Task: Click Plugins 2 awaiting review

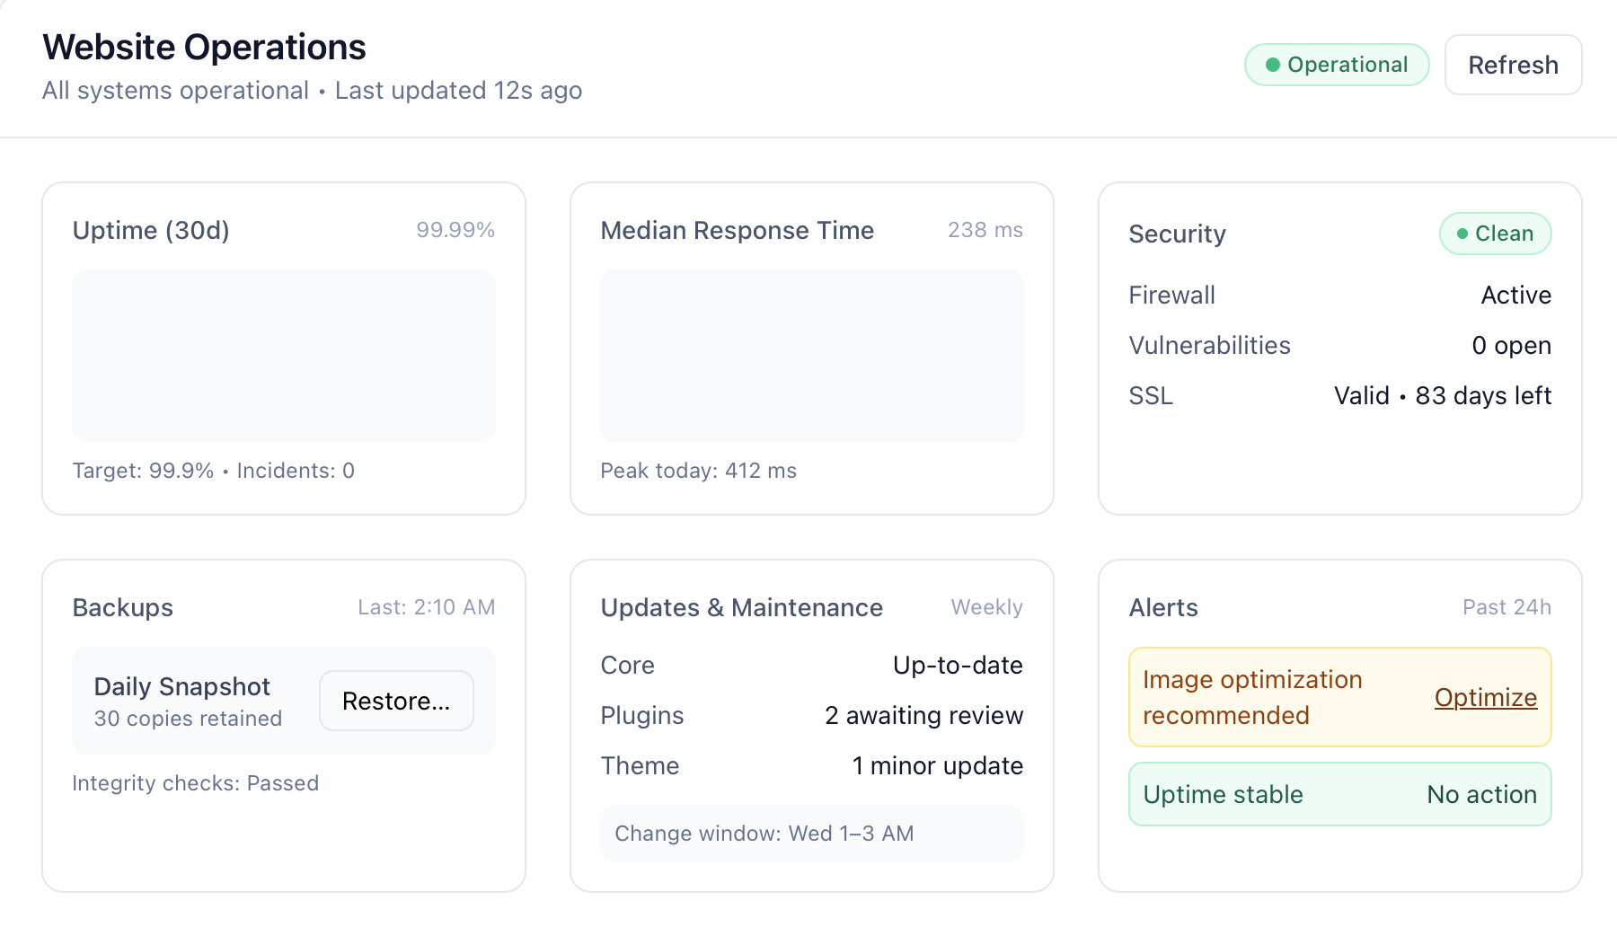Action: coord(811,715)
